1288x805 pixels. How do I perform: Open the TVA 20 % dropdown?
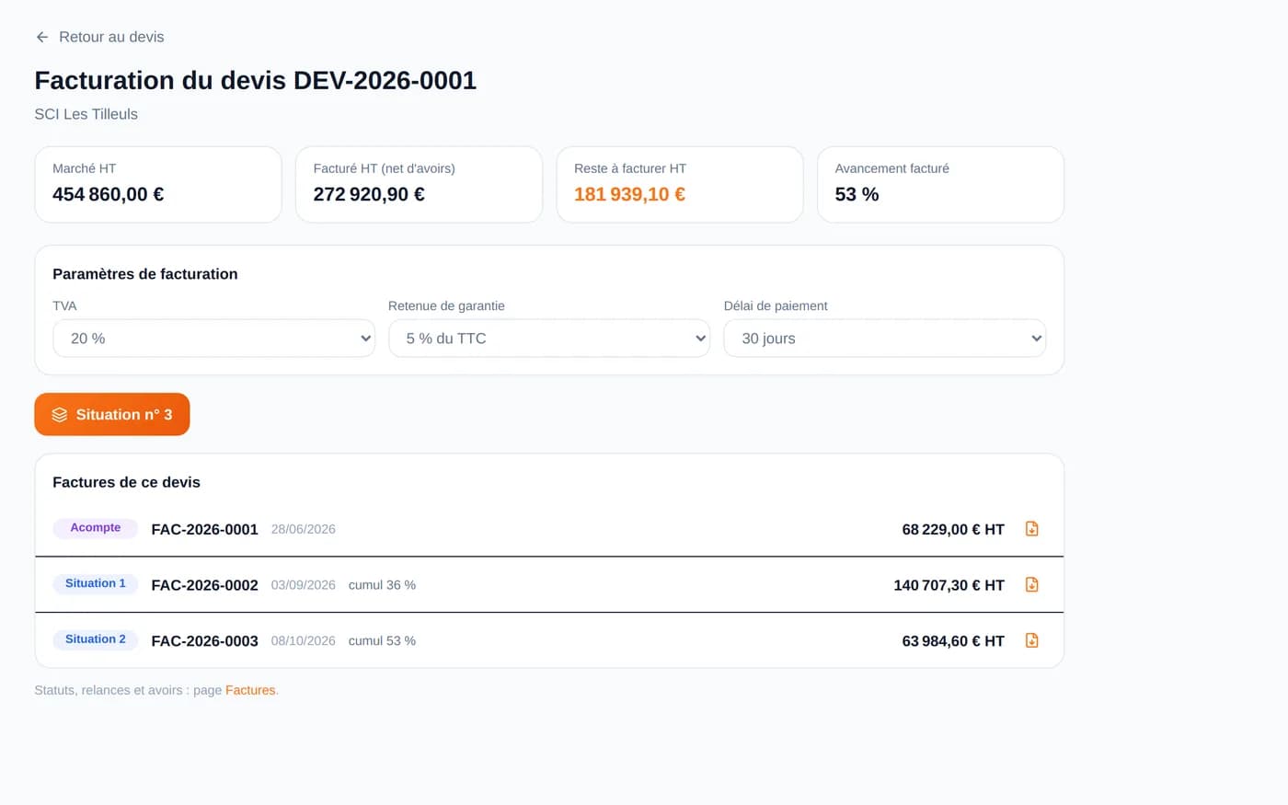pyautogui.click(x=213, y=339)
